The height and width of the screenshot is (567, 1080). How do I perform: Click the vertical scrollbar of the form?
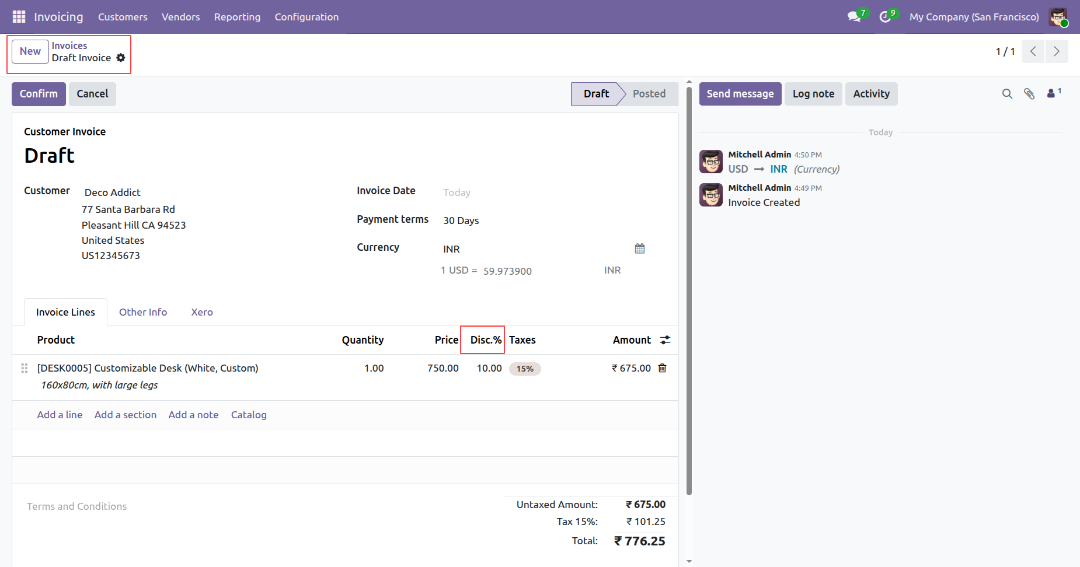tap(689, 290)
